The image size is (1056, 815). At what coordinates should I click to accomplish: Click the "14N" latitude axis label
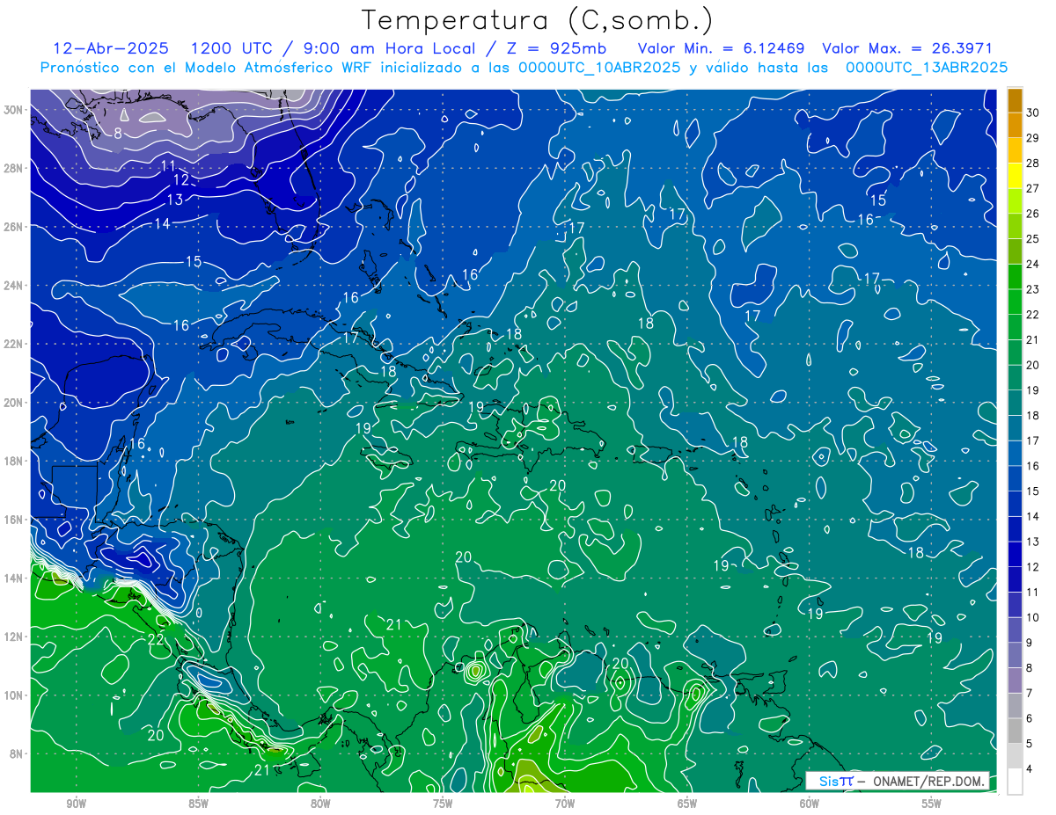click(x=13, y=579)
